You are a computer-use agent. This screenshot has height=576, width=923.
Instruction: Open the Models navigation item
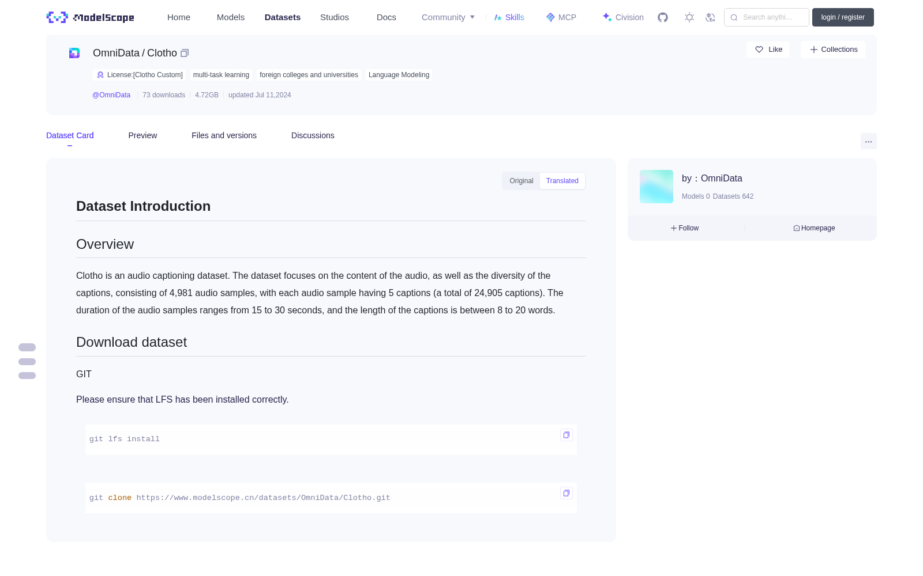click(x=231, y=17)
